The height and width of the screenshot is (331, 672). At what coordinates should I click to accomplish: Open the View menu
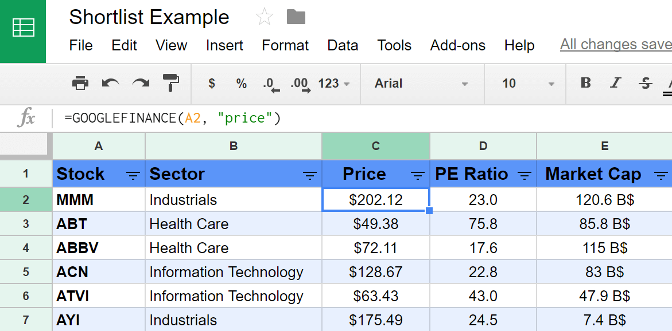172,45
